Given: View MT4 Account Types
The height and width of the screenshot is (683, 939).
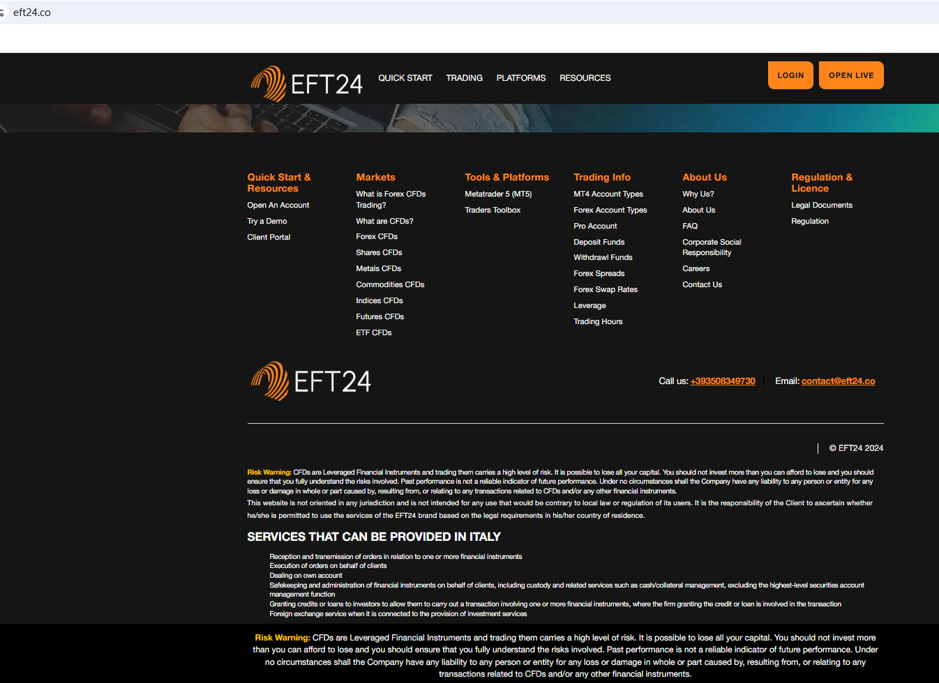Looking at the screenshot, I should pyautogui.click(x=608, y=194).
